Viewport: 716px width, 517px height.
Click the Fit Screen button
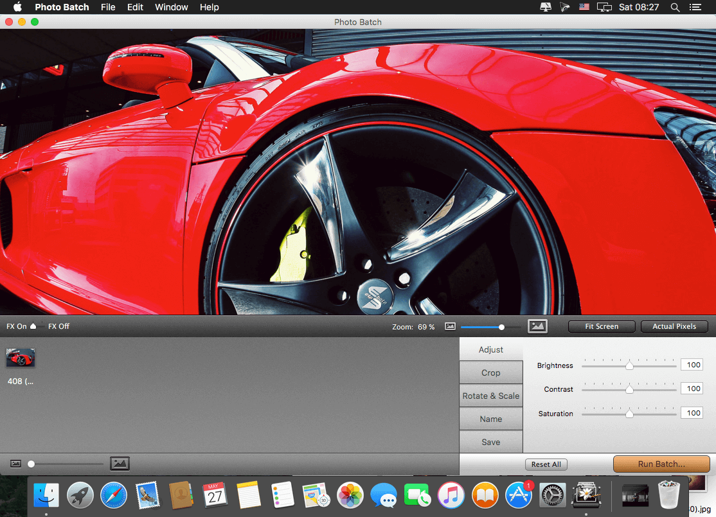(x=602, y=326)
